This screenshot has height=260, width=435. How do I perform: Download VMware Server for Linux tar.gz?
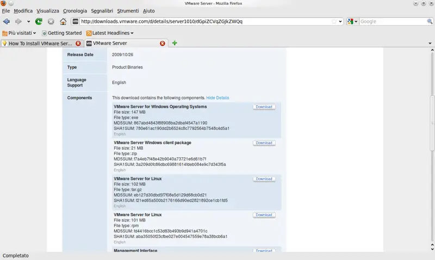pos(264,179)
